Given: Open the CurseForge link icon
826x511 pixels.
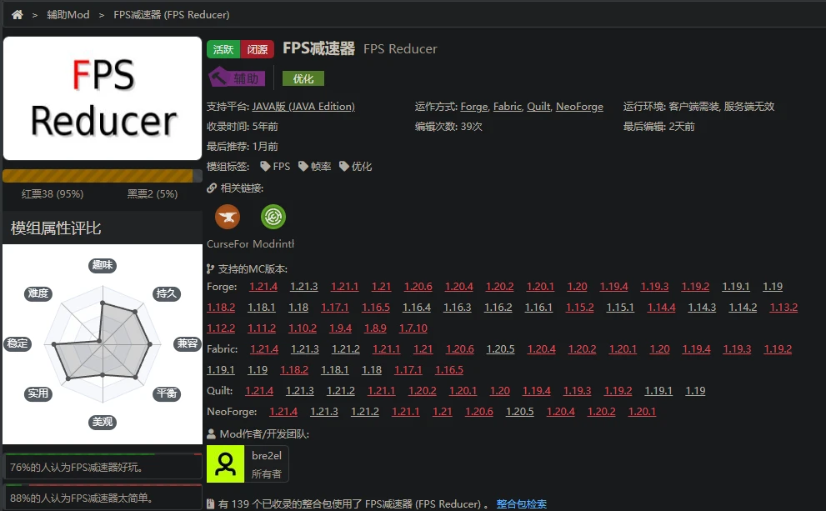Looking at the screenshot, I should click(x=227, y=217).
